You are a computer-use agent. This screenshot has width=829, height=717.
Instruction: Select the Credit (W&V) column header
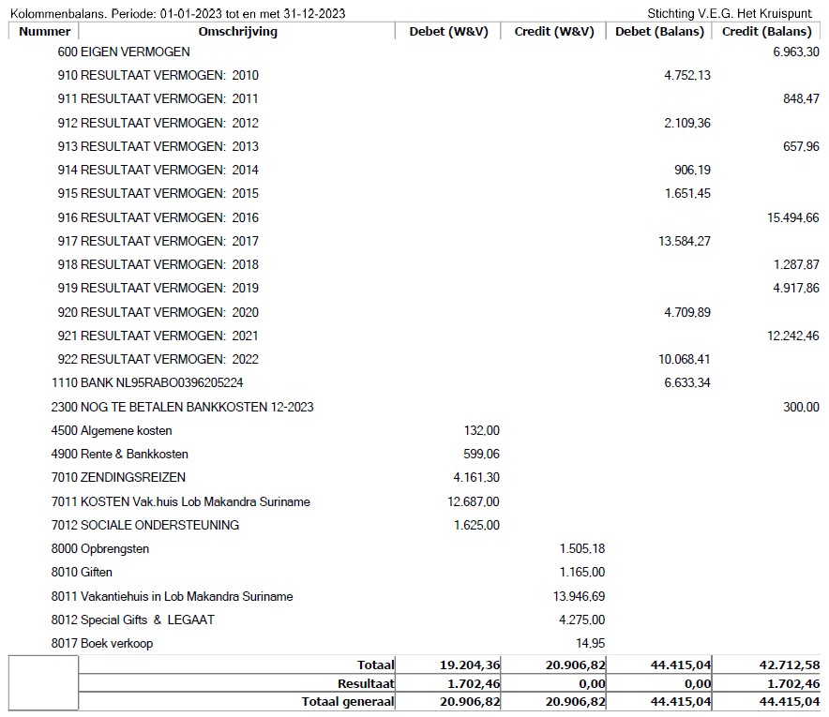pyautogui.click(x=553, y=31)
